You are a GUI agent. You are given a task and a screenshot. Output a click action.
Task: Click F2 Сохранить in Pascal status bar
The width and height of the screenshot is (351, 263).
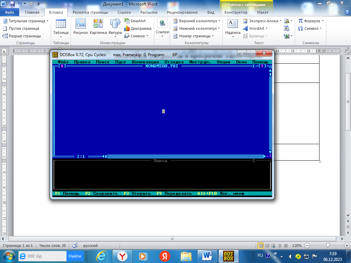click(x=101, y=193)
